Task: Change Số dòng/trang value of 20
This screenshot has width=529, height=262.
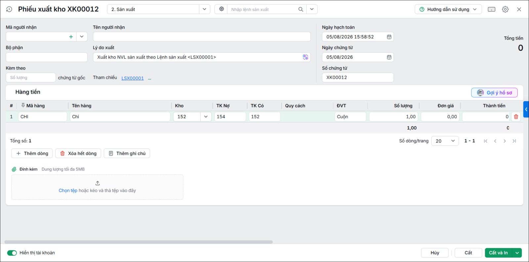Action: [445, 141]
